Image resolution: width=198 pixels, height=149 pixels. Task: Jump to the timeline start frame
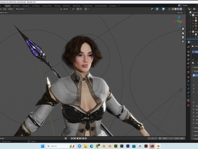[x=72, y=138]
